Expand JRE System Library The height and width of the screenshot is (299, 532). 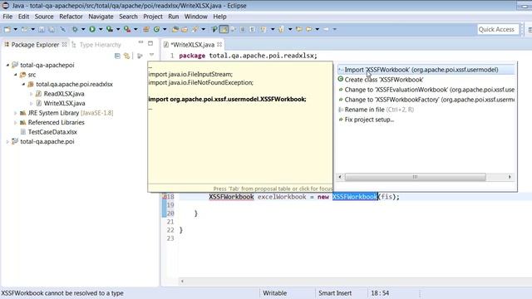(15, 113)
